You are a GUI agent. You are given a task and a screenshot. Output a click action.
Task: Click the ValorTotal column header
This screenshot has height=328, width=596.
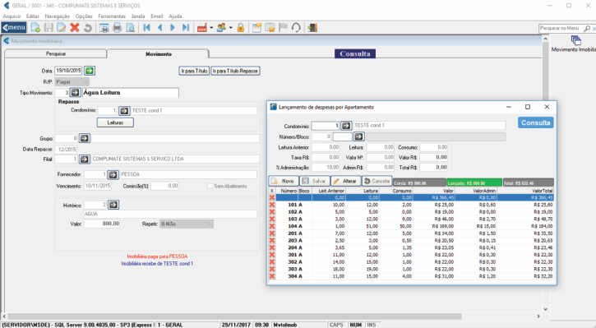[x=525, y=191]
